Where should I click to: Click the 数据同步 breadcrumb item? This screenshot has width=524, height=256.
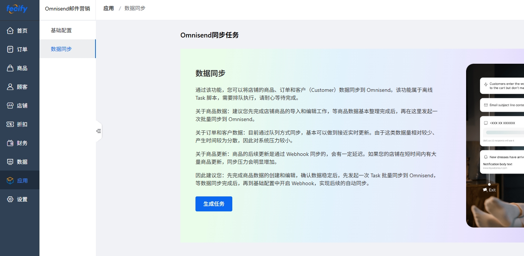(135, 8)
